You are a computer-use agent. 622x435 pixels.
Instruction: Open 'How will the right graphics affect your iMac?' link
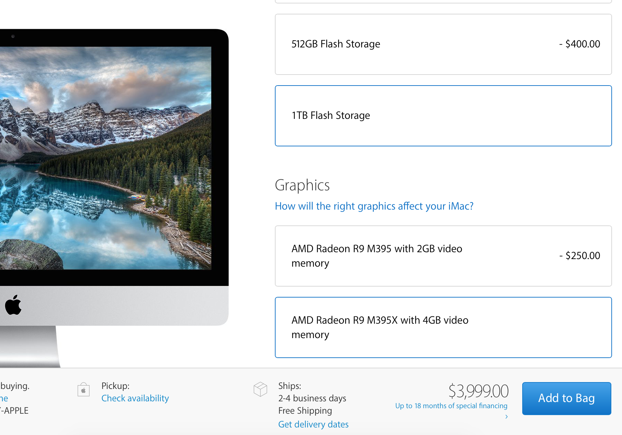pyautogui.click(x=374, y=206)
